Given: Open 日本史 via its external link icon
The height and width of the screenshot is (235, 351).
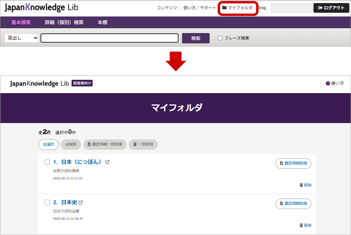Looking at the screenshot, I should click(x=80, y=202).
